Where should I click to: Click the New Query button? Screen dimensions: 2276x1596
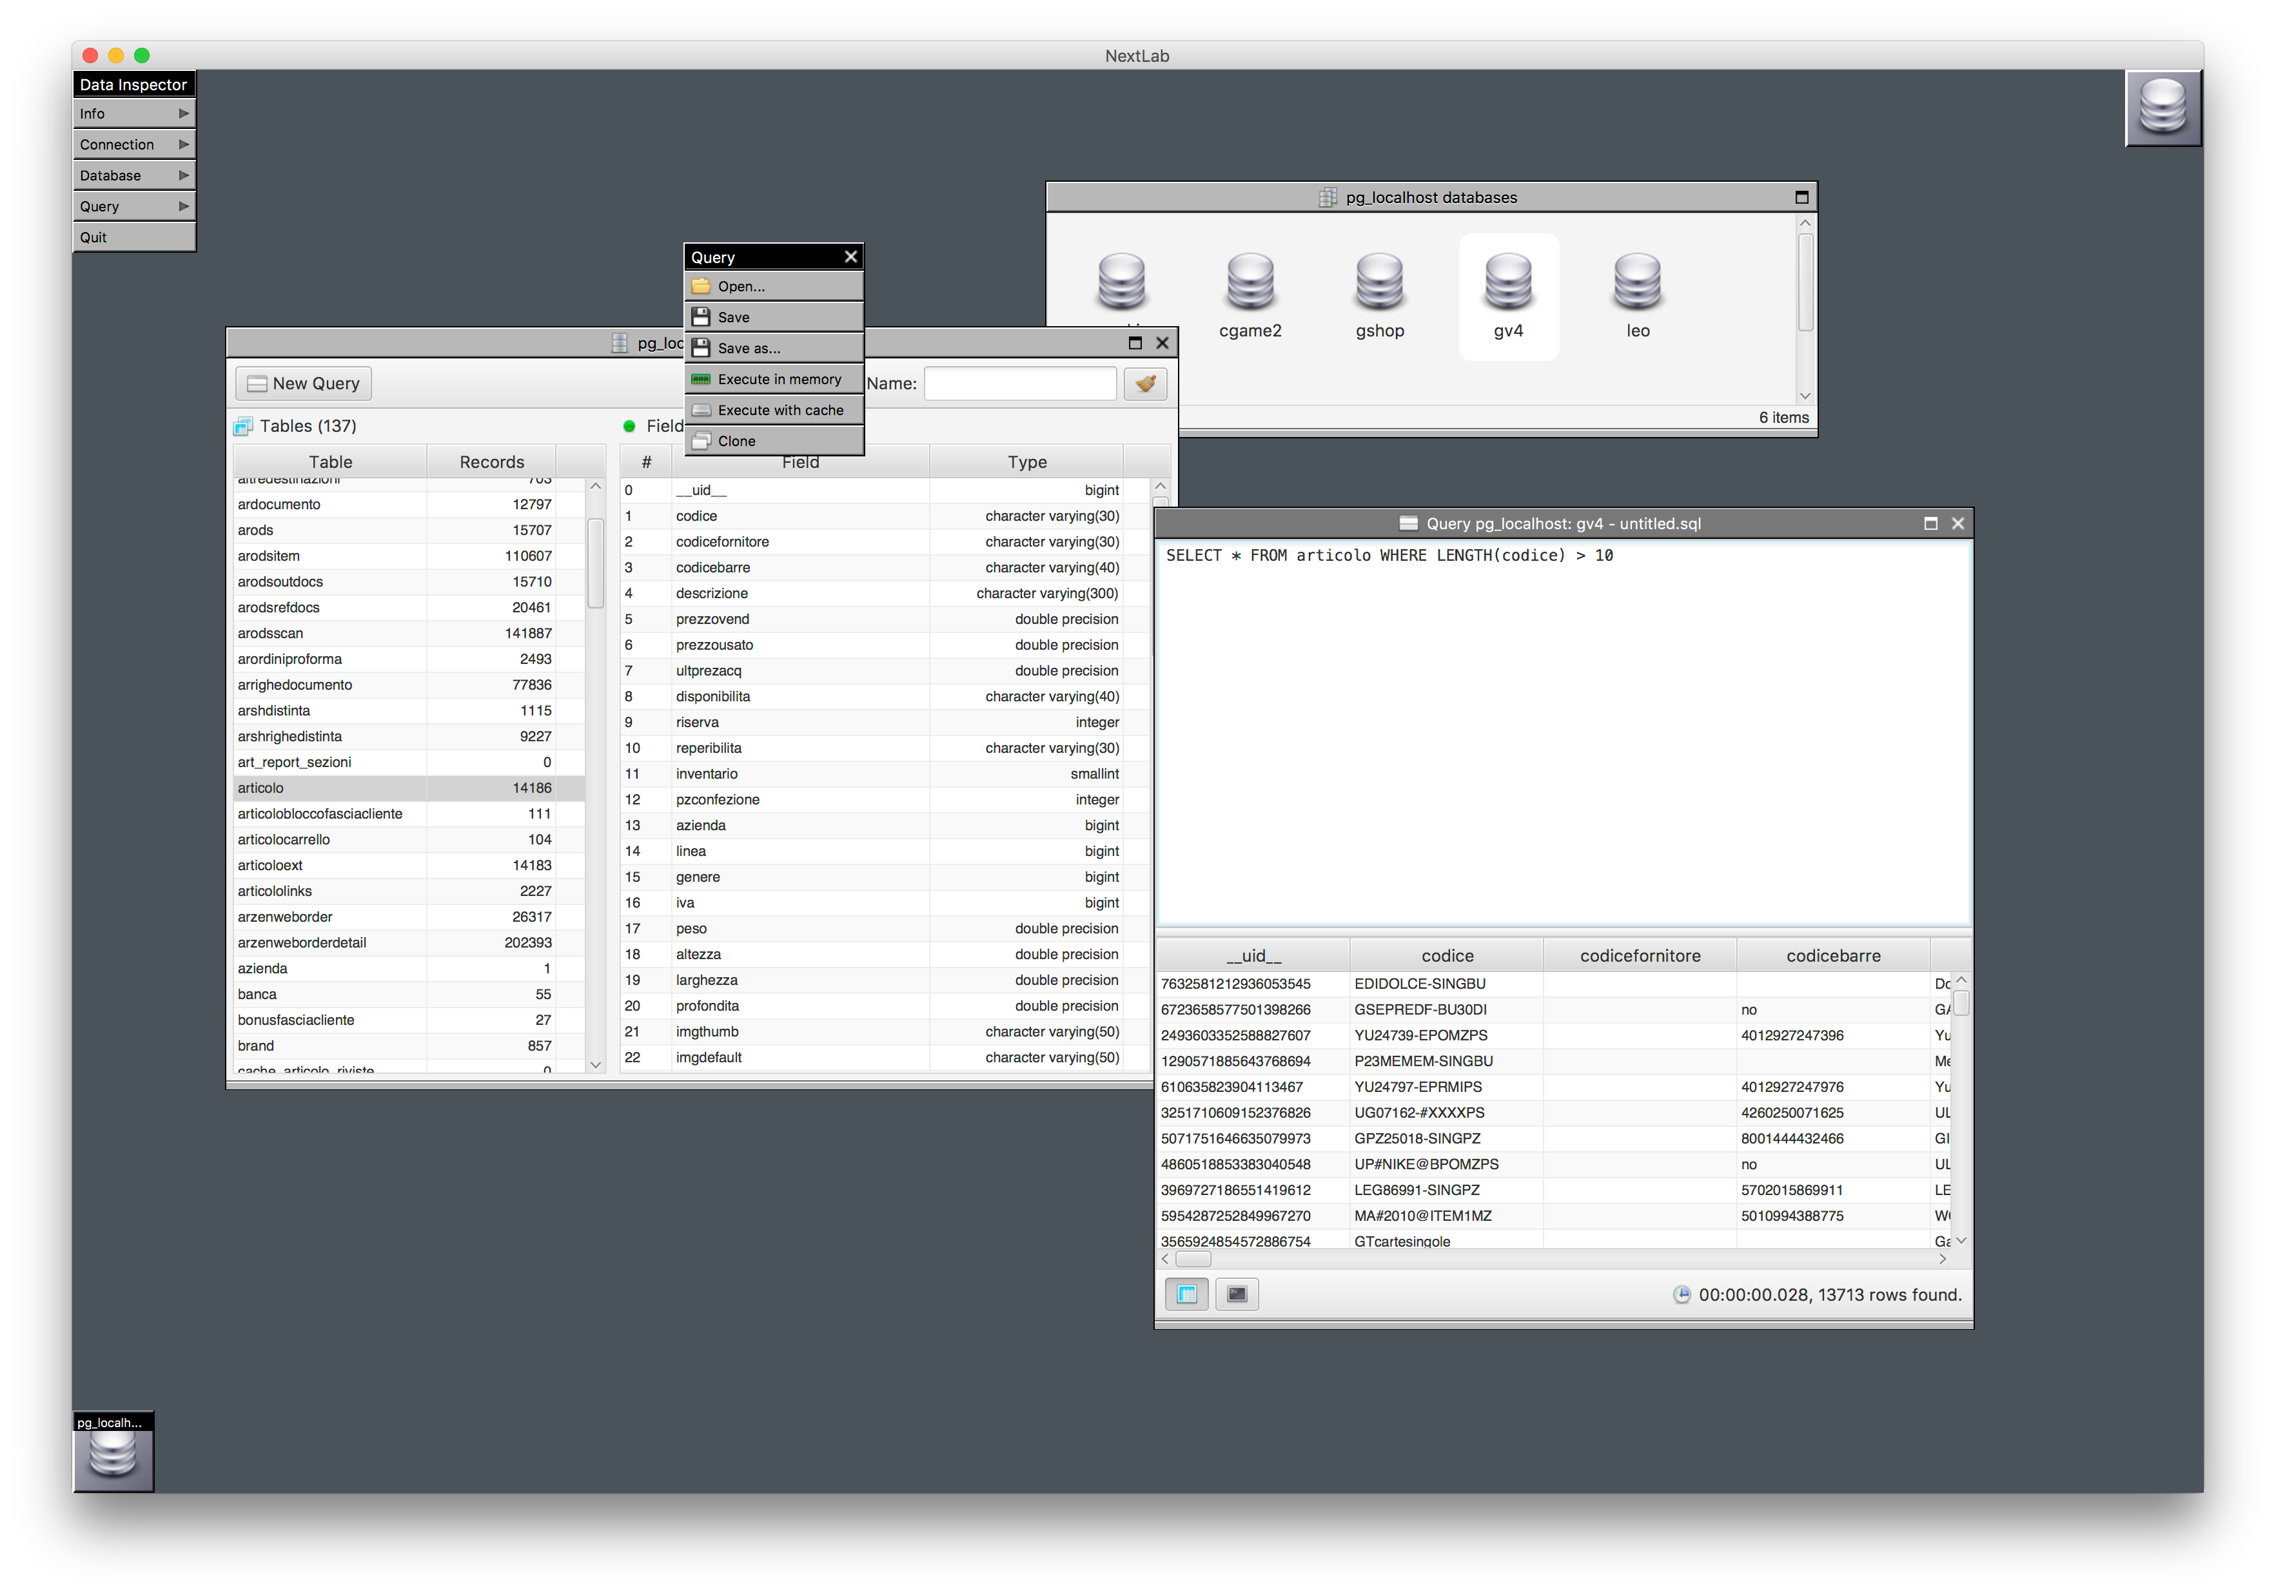point(302,383)
